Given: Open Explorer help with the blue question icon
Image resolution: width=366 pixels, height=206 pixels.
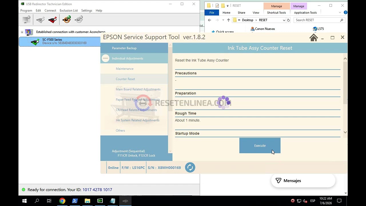Looking at the screenshot, I should [345, 13].
